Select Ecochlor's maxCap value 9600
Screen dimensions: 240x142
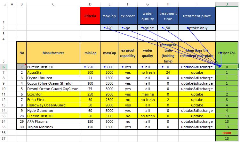point(109,94)
